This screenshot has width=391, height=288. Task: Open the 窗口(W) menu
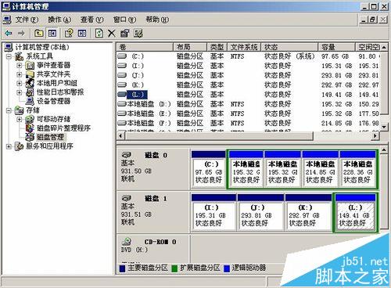tap(124, 20)
